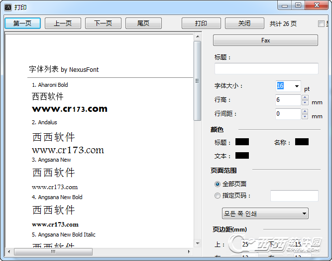Toggle the checkbox beside 共计 26 页

321,23
